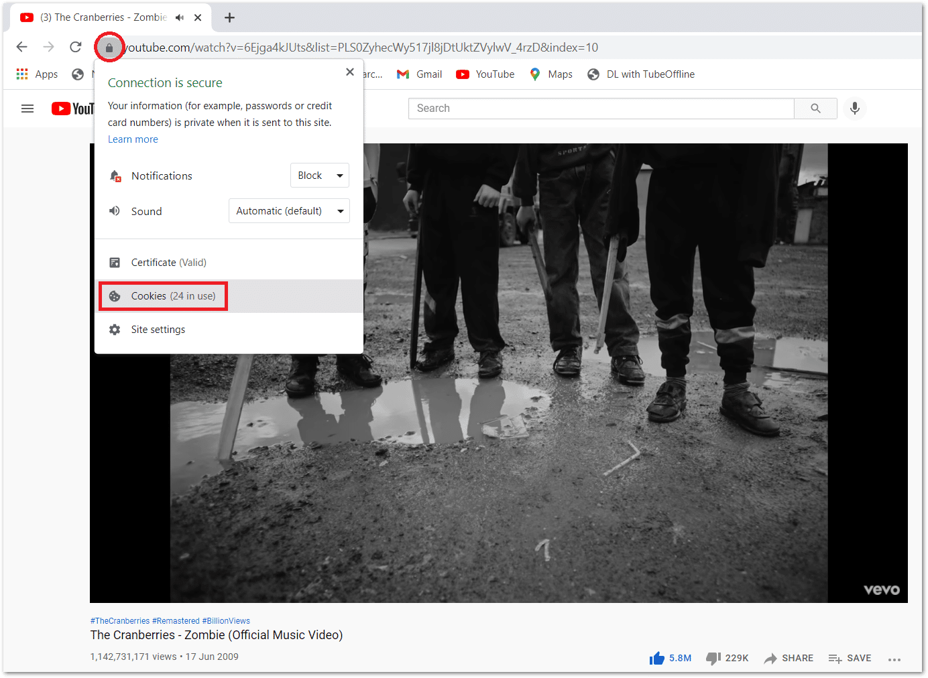Click the video title text
This screenshot has height=678, width=928.
point(217,635)
